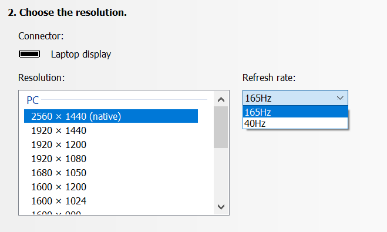Choose 40Hz from the dropdown list
387x232 pixels.
(295, 123)
